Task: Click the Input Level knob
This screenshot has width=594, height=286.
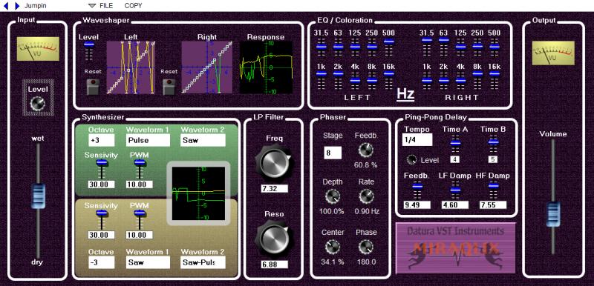Action: point(38,103)
